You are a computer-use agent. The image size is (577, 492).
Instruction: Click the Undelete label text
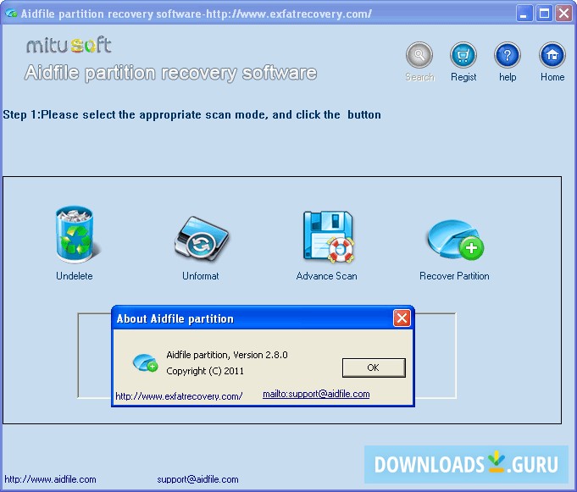pos(75,276)
